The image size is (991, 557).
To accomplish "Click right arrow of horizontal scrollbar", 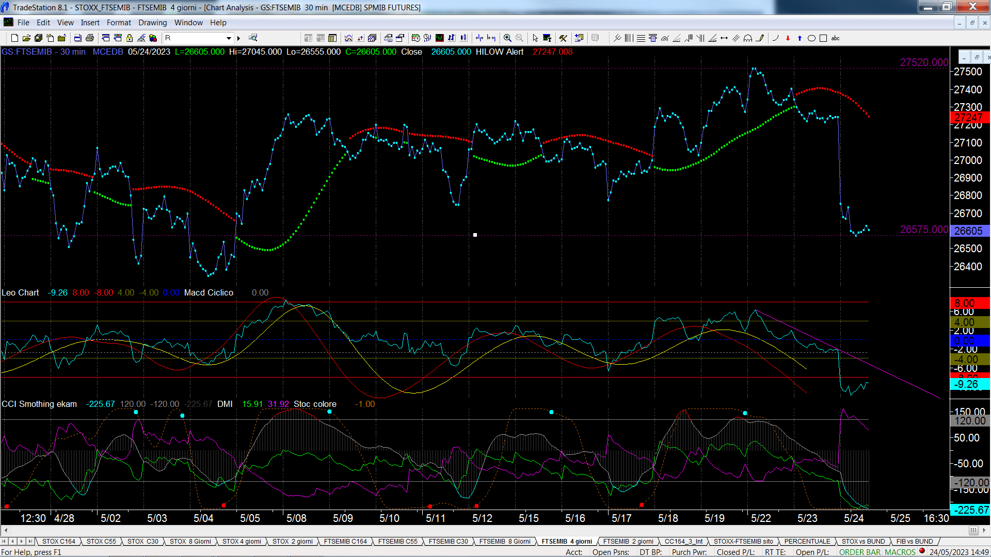I will click(x=985, y=531).
